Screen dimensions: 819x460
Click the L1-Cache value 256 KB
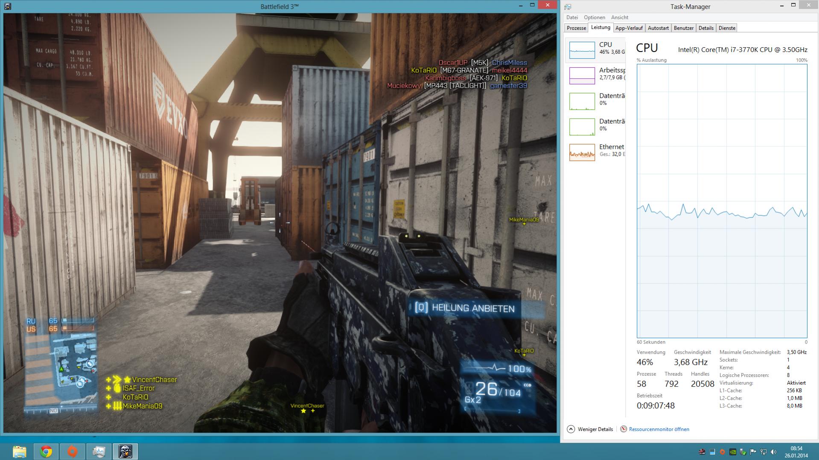click(x=794, y=391)
